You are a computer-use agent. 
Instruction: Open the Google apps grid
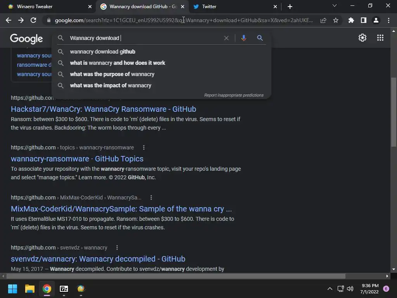(380, 38)
